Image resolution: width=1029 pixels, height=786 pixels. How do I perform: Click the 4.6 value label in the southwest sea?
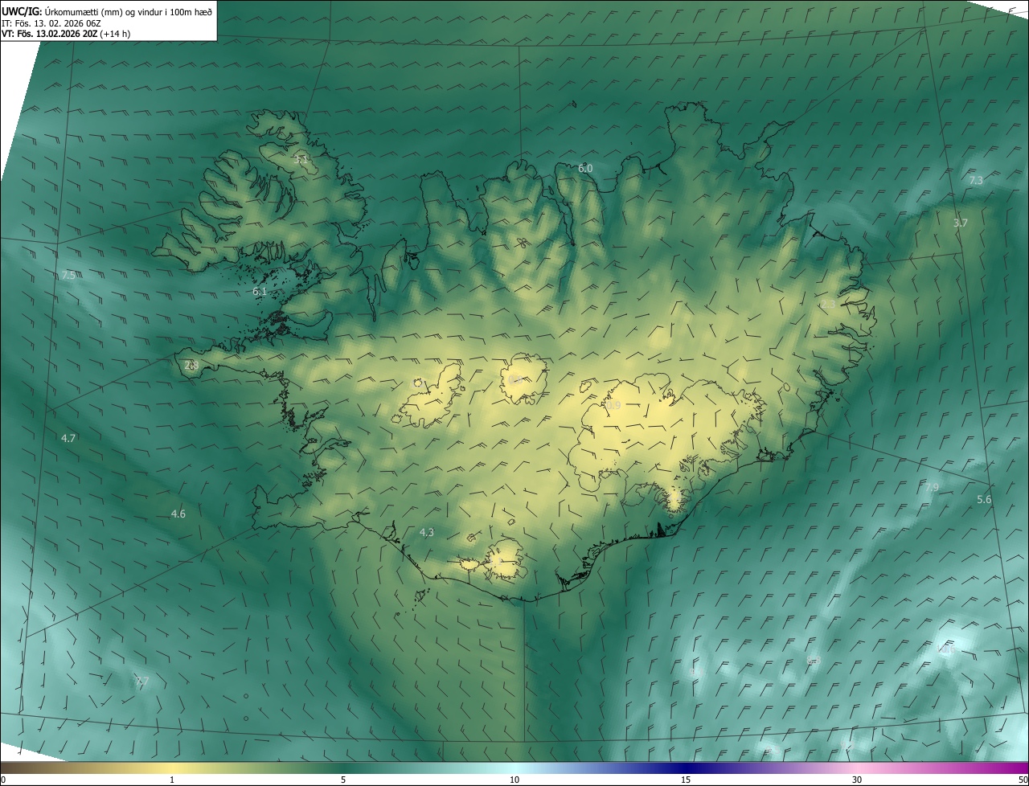coord(178,514)
